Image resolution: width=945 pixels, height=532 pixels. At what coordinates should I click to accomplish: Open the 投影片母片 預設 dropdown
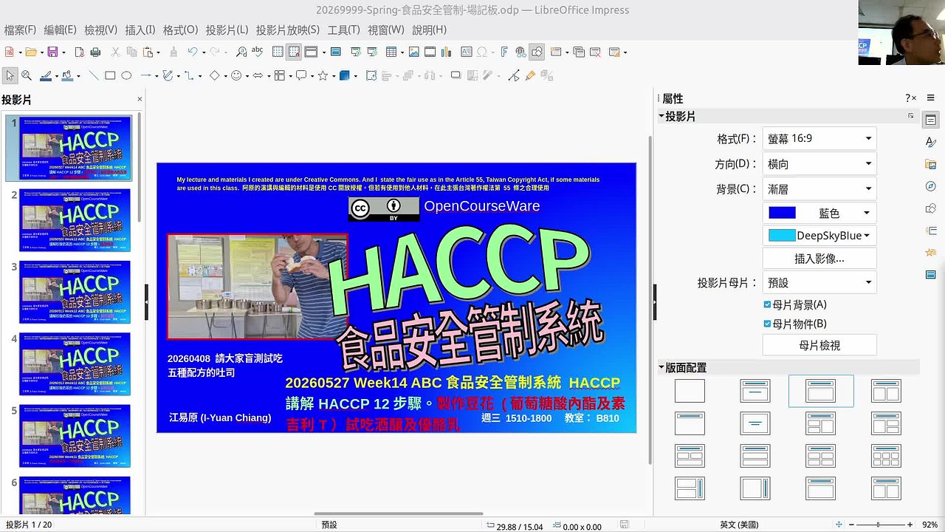[819, 282]
